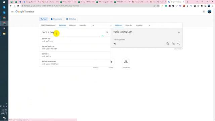Open the File Explorer taskbar icon
The width and height of the screenshot is (215, 121).
point(4,34)
